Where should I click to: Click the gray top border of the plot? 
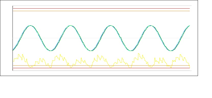tap(102, 6)
